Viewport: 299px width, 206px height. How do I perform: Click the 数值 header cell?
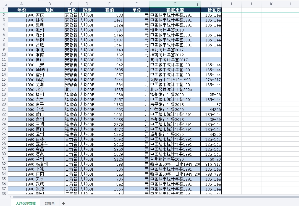pos(109,10)
